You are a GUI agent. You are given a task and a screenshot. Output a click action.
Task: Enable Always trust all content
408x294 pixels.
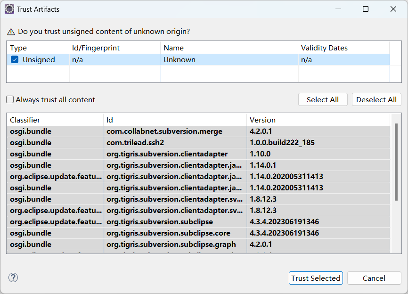click(10, 99)
